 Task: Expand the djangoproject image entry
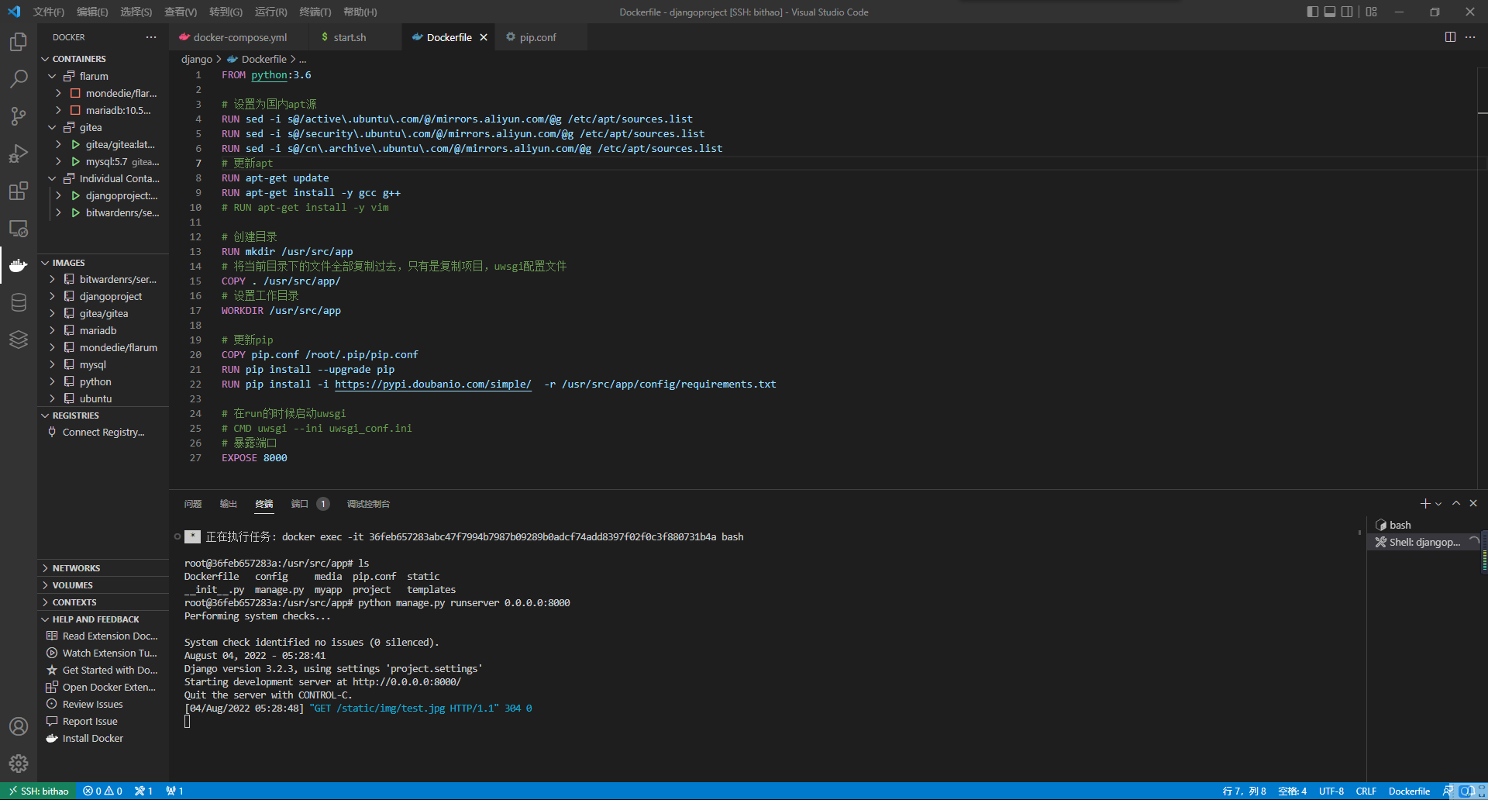pos(52,296)
